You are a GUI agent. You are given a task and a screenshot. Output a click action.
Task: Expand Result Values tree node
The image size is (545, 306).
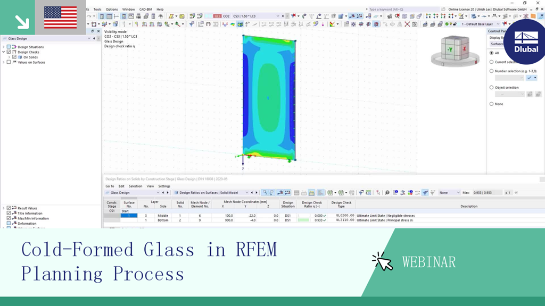(x=4, y=208)
